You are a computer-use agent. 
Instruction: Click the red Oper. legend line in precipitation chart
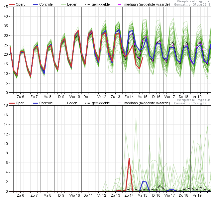[x=12, y=103]
